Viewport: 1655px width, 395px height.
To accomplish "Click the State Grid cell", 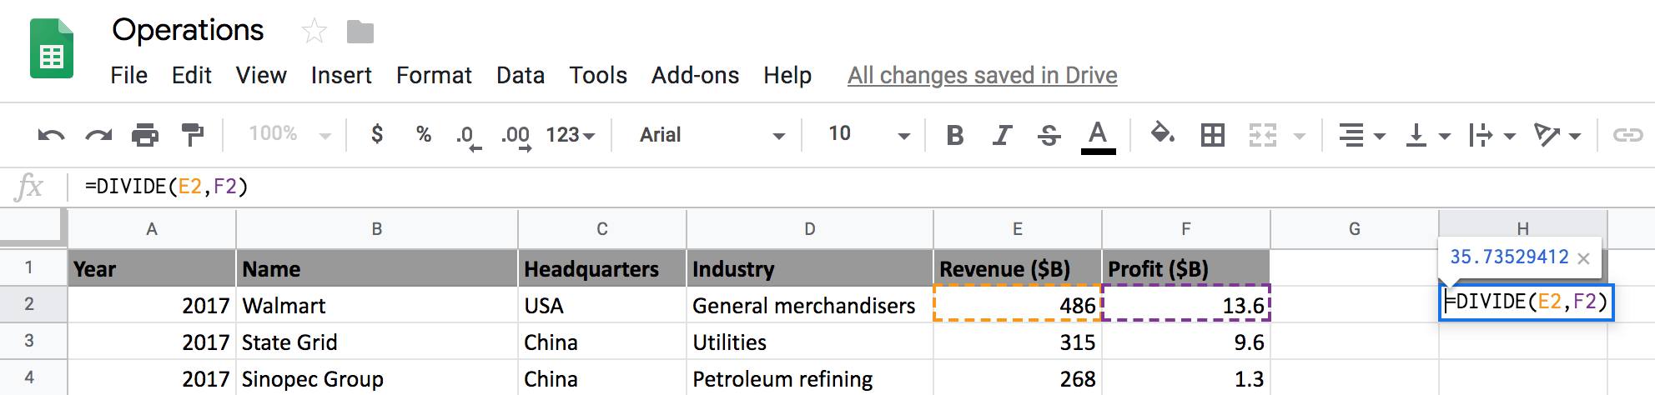I will (x=377, y=342).
